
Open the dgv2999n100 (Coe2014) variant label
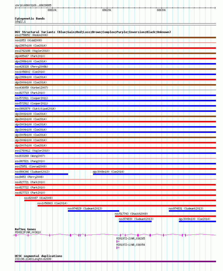31,77
